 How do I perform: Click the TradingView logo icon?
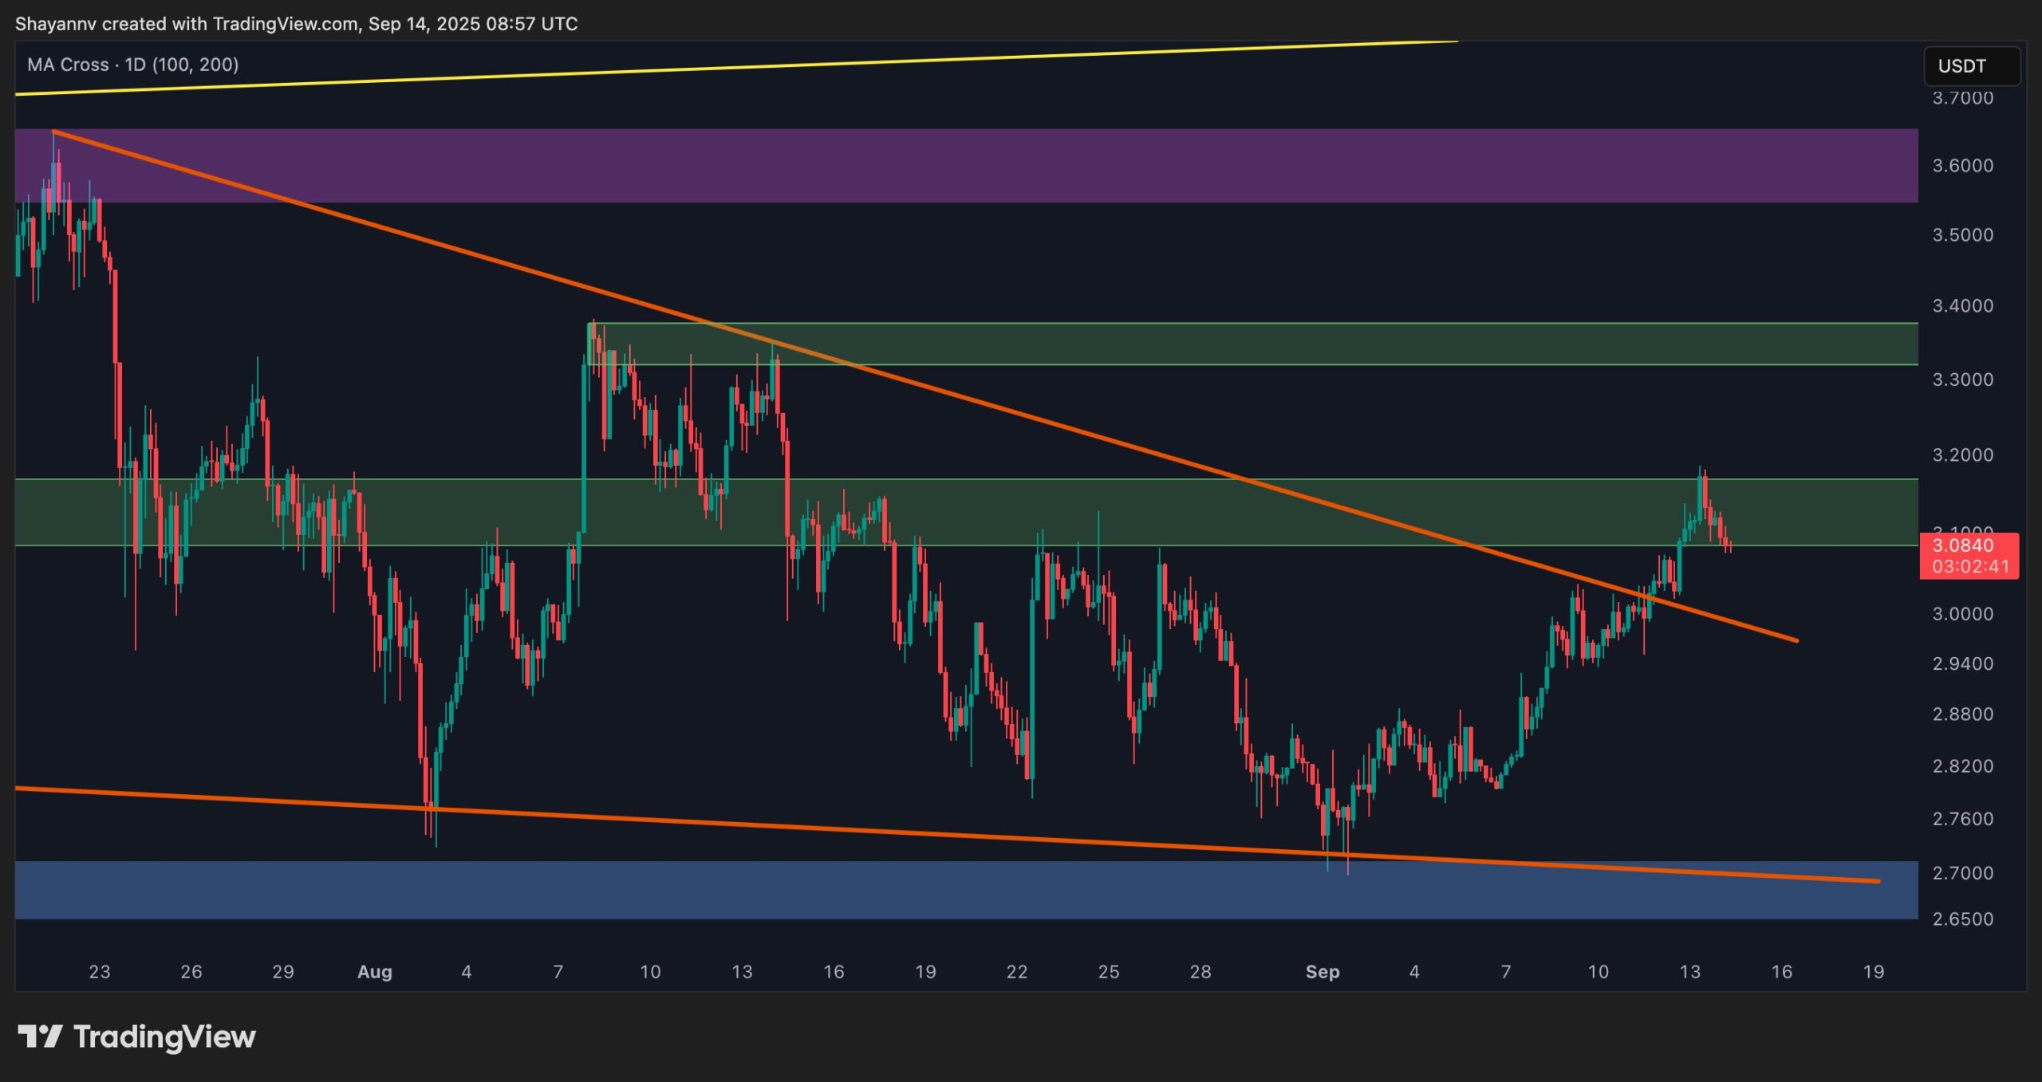[40, 1037]
